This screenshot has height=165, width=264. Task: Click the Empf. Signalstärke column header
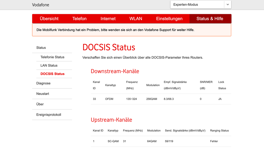click(175, 85)
